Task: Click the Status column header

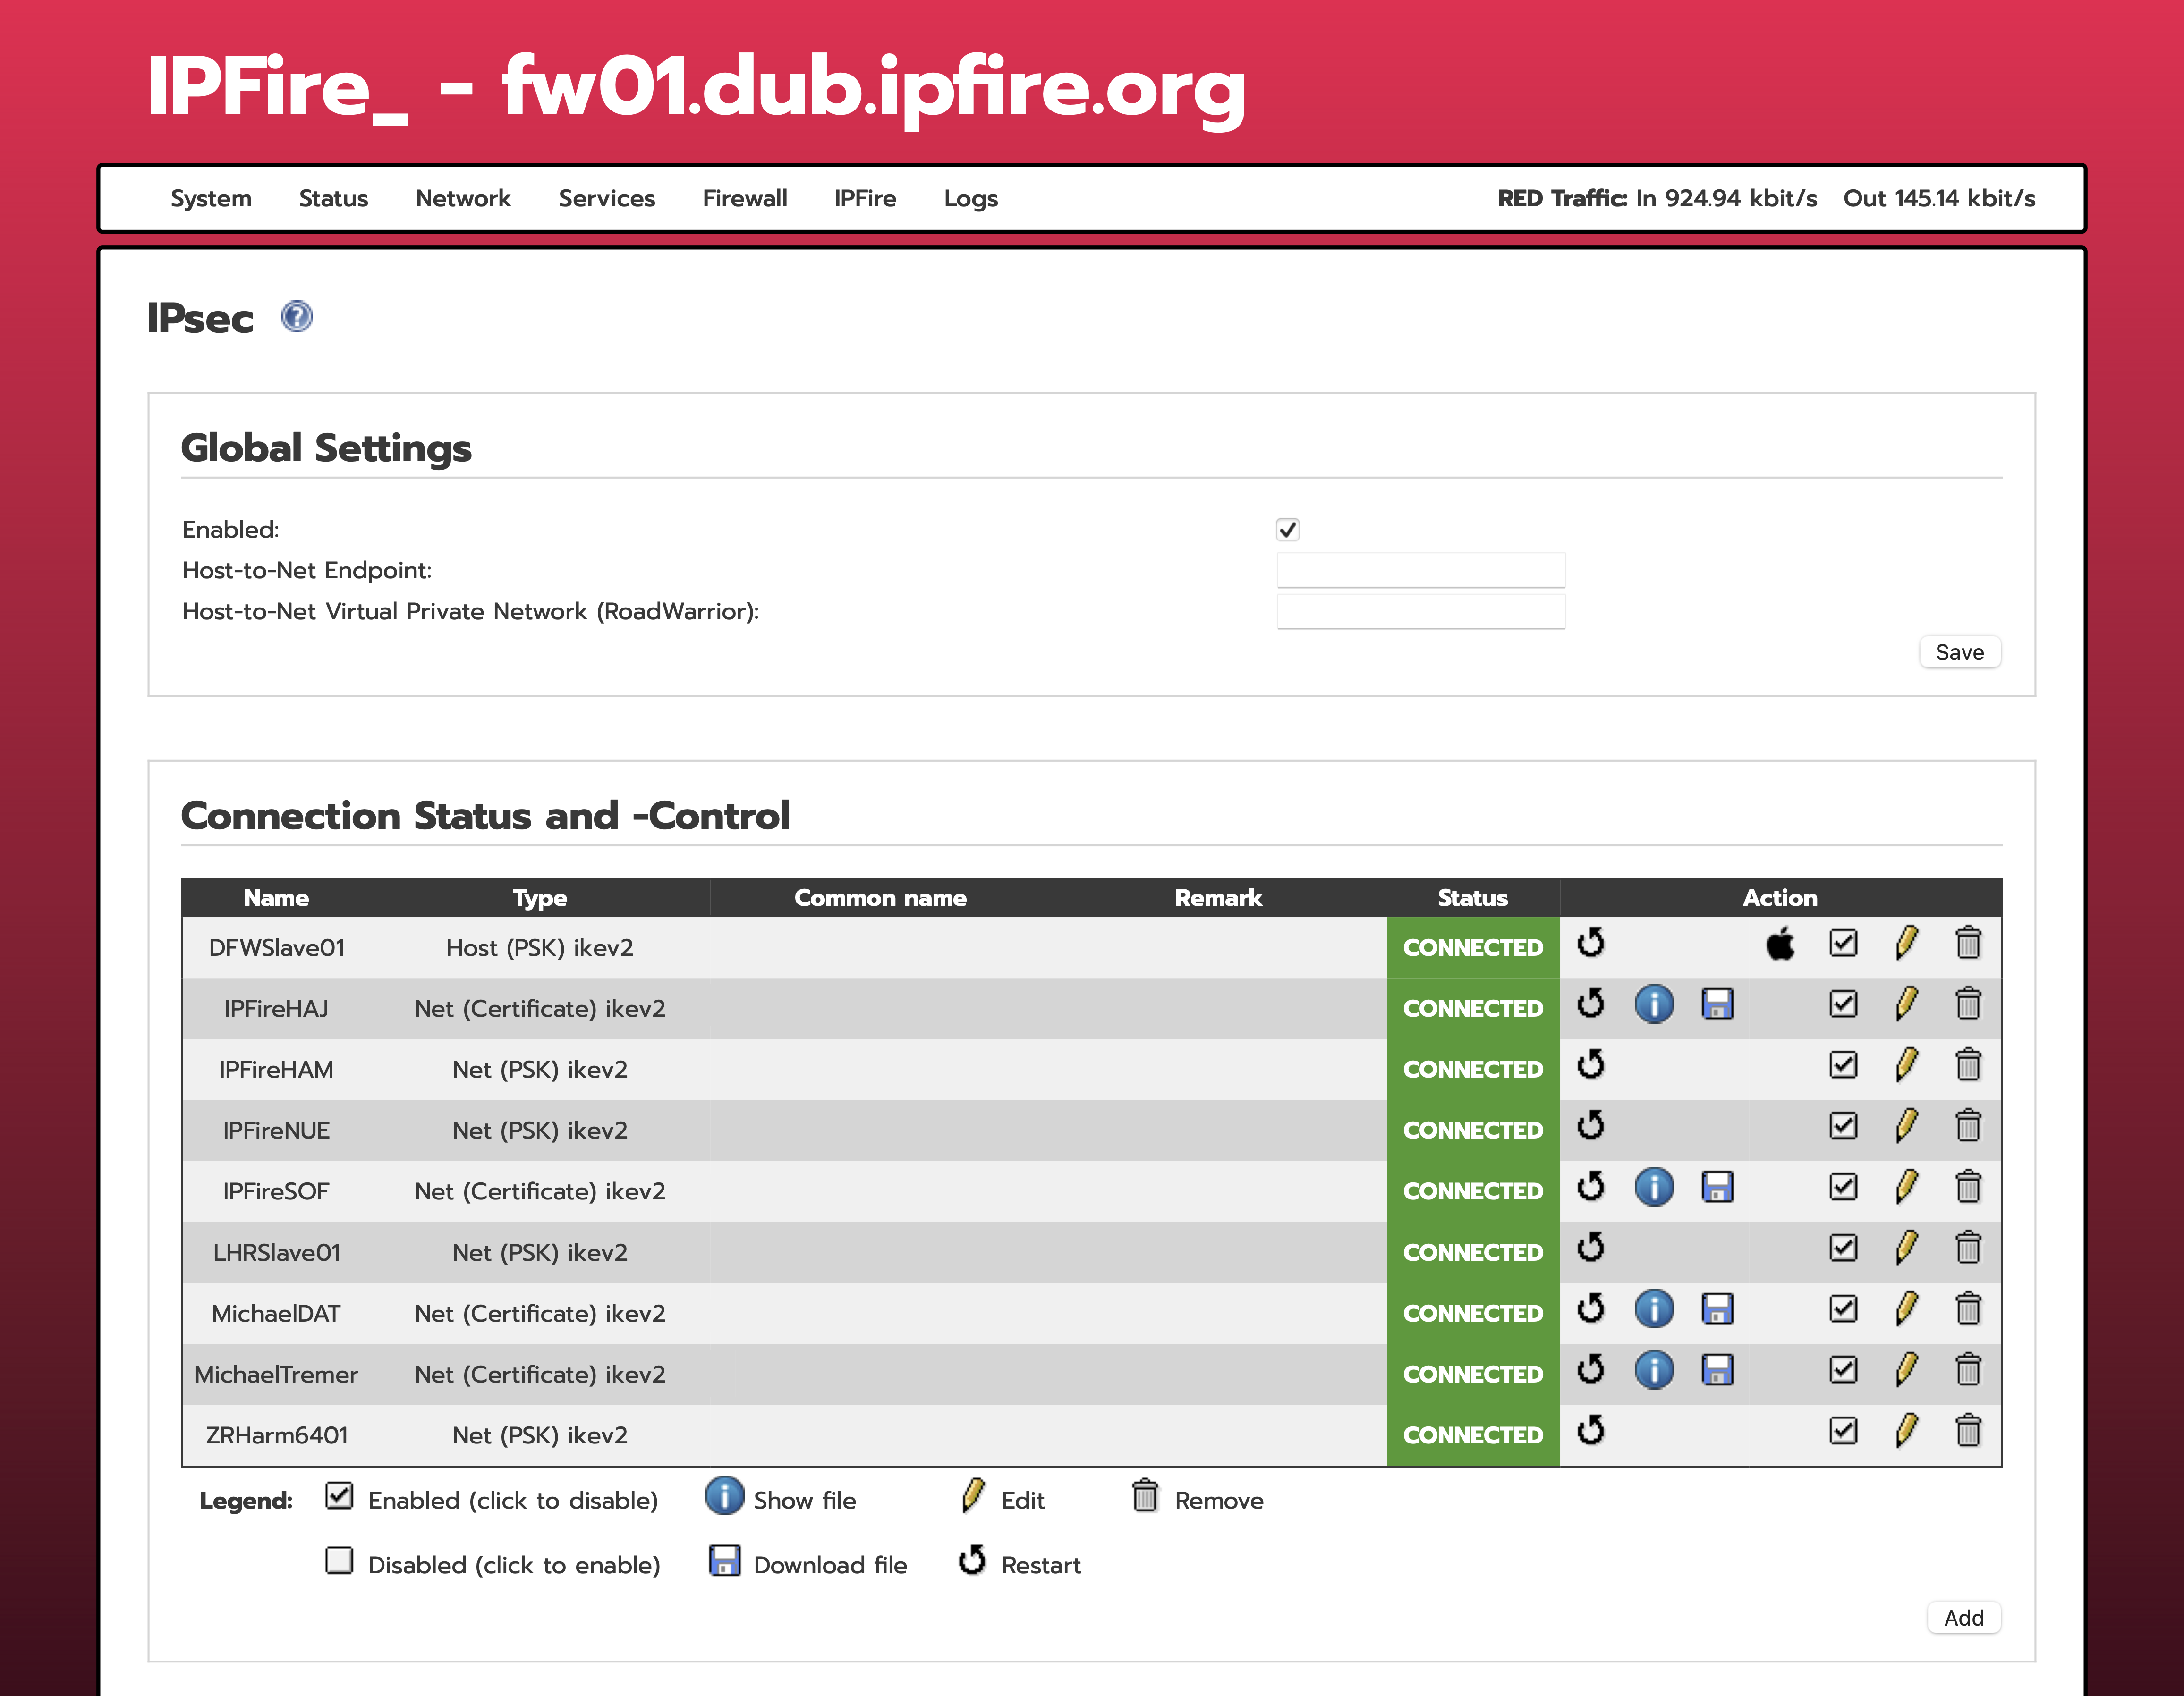Action: (1473, 897)
